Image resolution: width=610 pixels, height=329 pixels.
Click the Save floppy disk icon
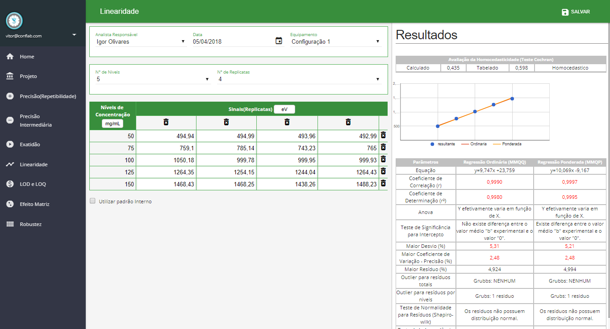click(x=565, y=12)
